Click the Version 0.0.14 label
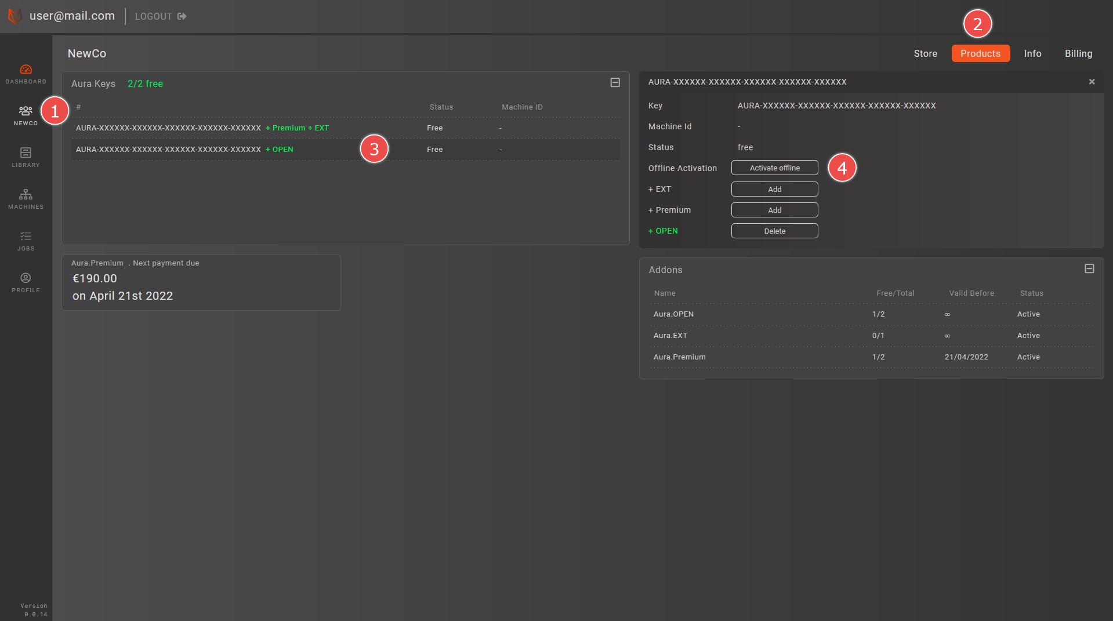The image size is (1113, 621). pos(34,610)
